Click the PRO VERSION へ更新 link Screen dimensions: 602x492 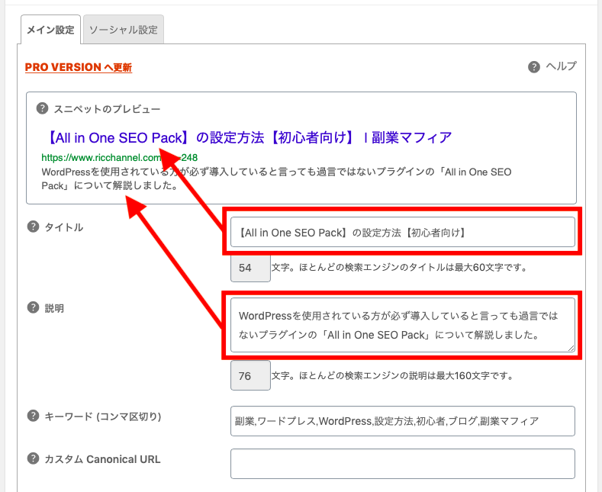[79, 67]
